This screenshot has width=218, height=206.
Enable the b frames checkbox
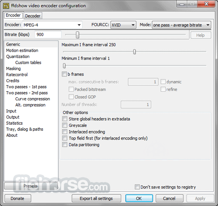click(x=64, y=74)
